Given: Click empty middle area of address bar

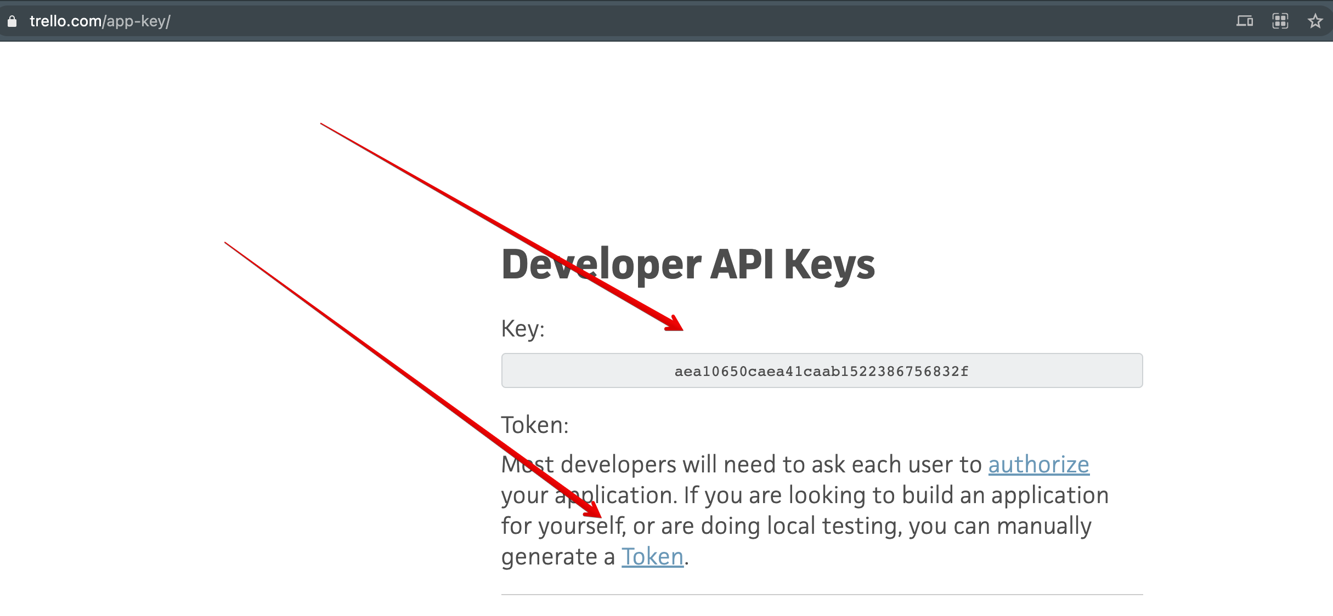Looking at the screenshot, I should 658,21.
